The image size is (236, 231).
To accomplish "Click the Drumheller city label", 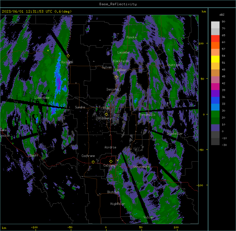I will click(175, 134).
